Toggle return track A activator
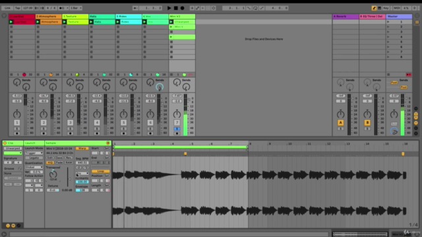Image resolution: width=422 pixels, height=237 pixels. [x=340, y=122]
